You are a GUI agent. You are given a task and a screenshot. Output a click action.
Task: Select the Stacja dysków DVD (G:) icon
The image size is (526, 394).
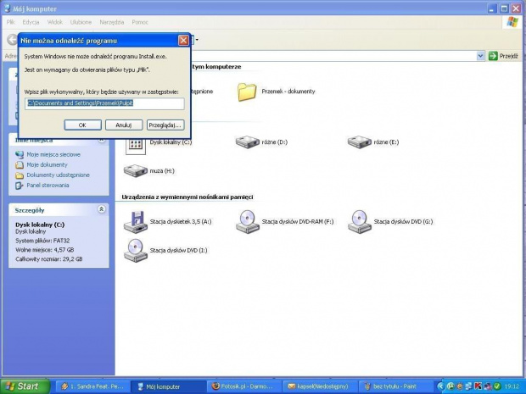point(359,222)
